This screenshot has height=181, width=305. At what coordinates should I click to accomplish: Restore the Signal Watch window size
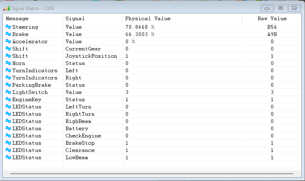tap(280, 8)
